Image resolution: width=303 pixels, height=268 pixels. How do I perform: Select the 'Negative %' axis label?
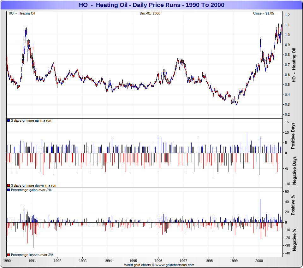click(x=294, y=240)
